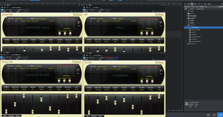
Task: Open the browser search magnifier icon
Action: (222, 4)
